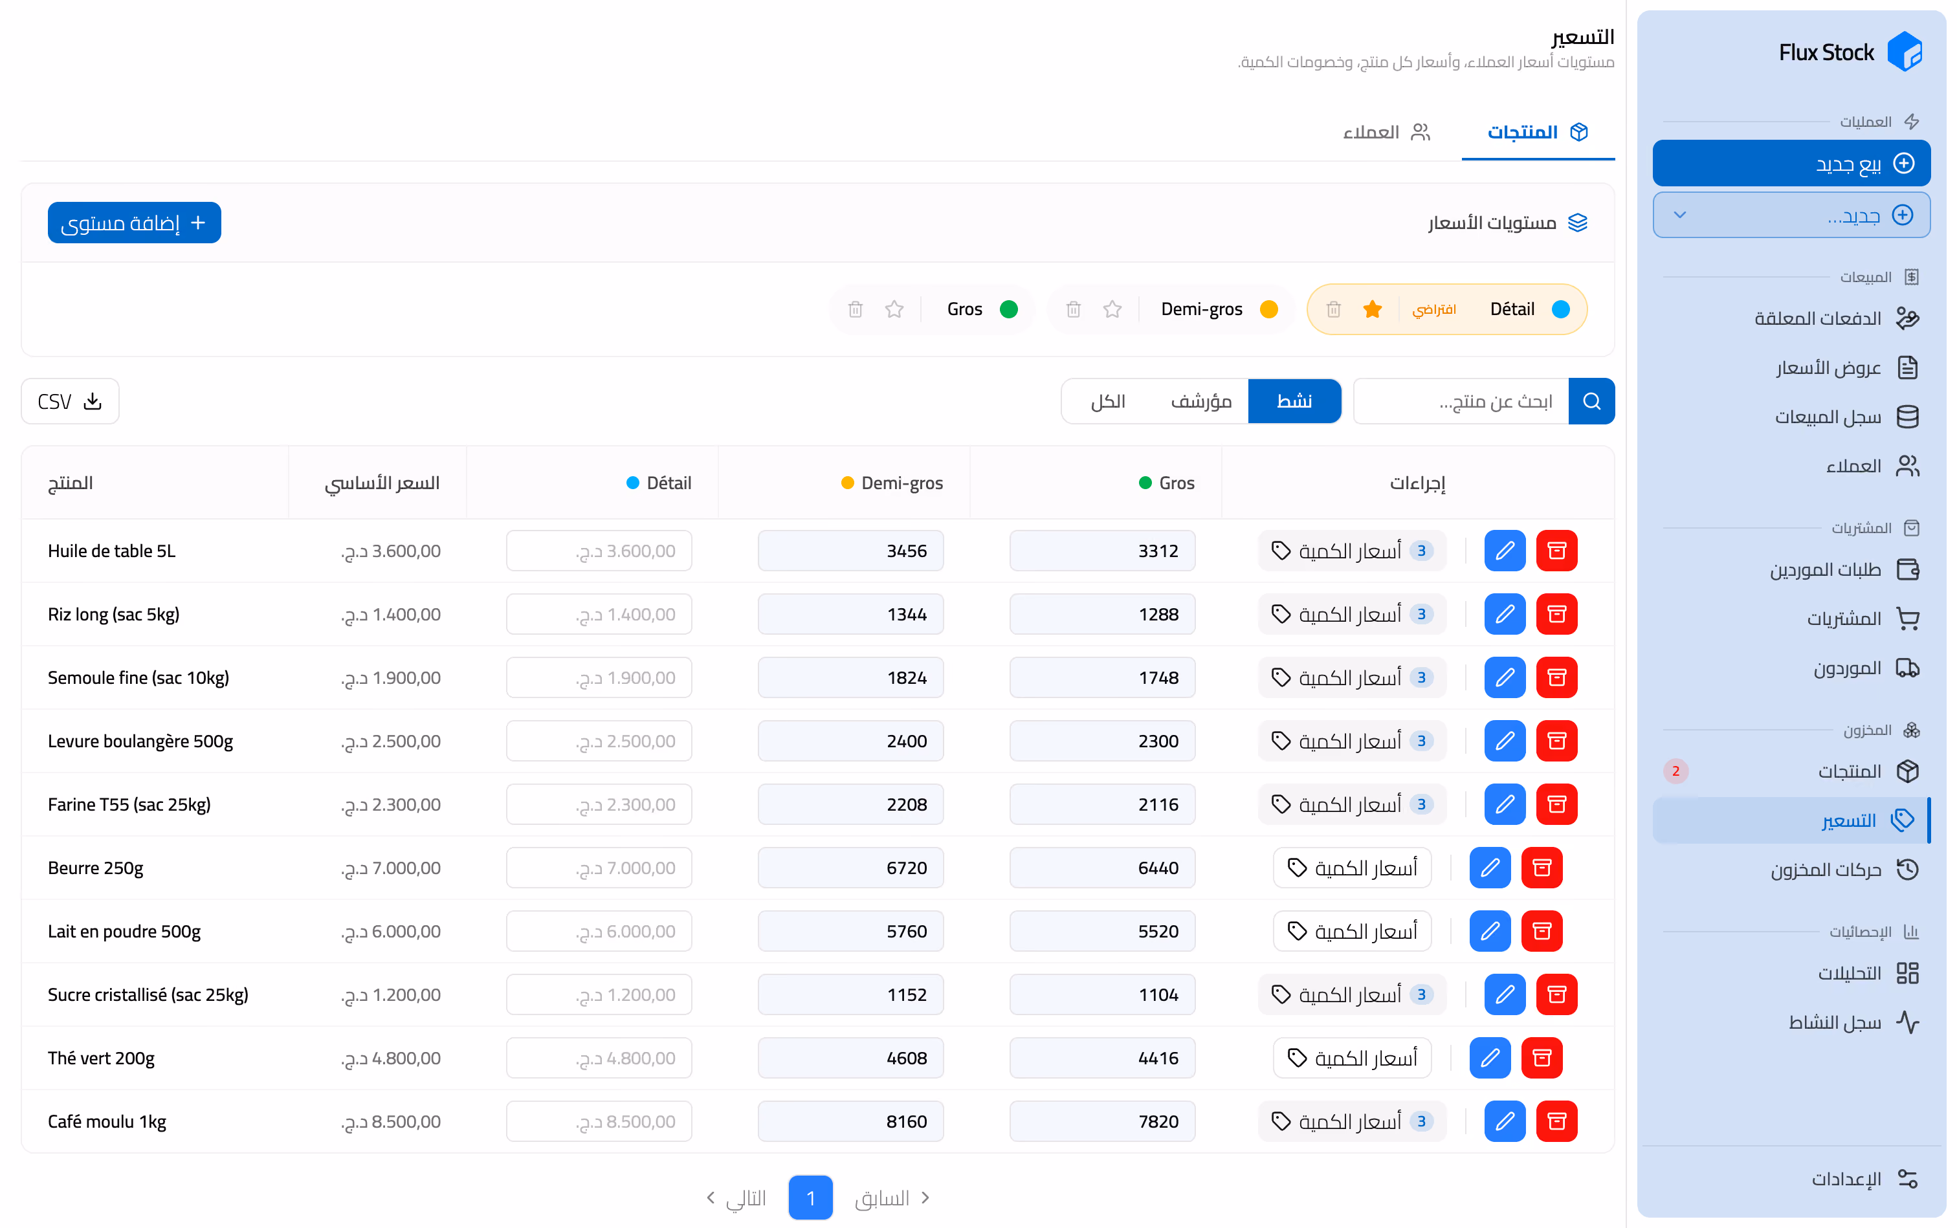Open الموردون truck item in sidebar

tap(1791, 668)
